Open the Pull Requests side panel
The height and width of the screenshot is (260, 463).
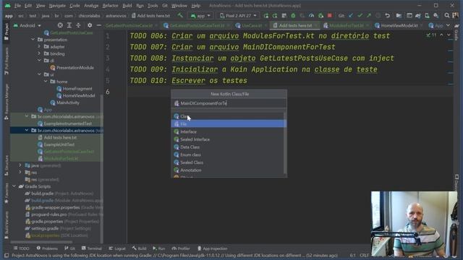coord(7,61)
